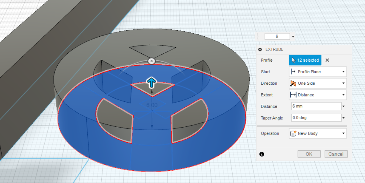This screenshot has height=183, width=365.
Task: Open the Extent 'Distance' dropdown
Action: pyautogui.click(x=318, y=95)
